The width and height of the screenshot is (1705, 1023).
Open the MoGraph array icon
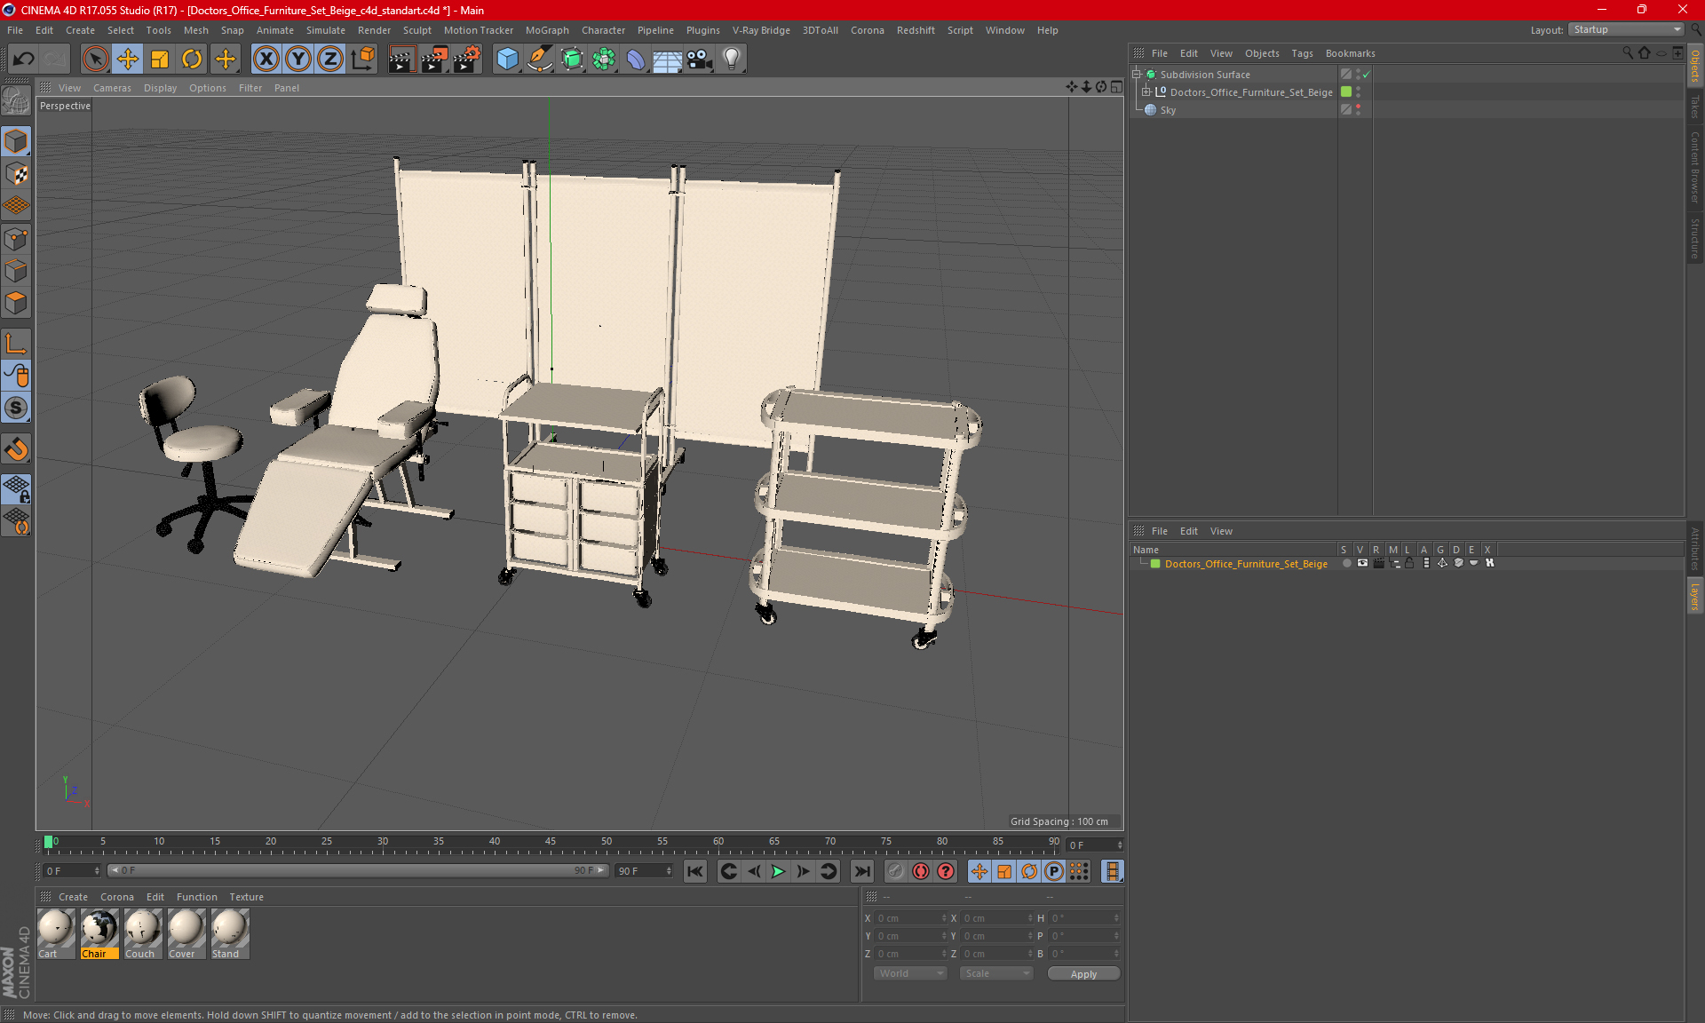pyautogui.click(x=604, y=59)
